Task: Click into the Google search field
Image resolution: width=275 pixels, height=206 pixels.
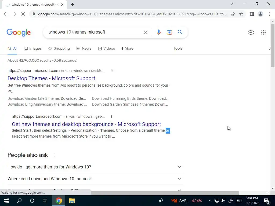Action: pos(95,32)
